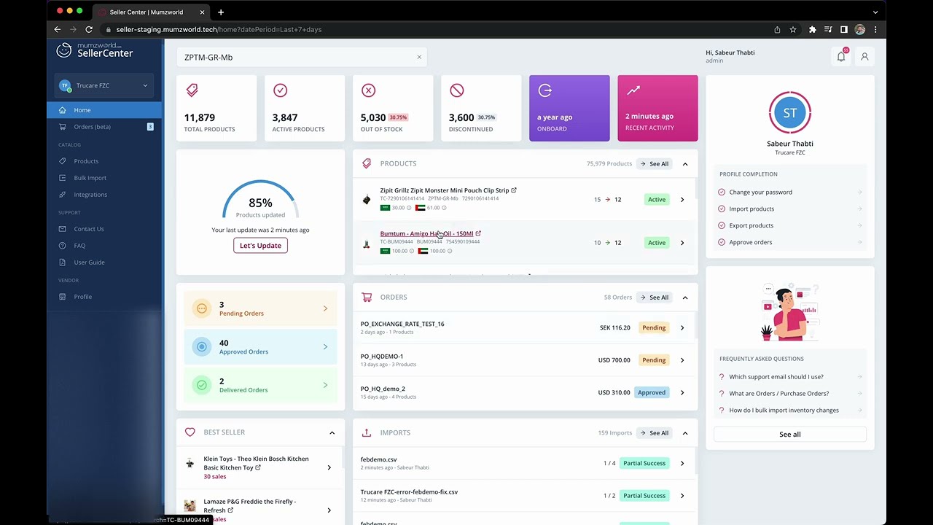Click See All for Imports
Viewport: 933px width, 525px height.
tap(655, 433)
